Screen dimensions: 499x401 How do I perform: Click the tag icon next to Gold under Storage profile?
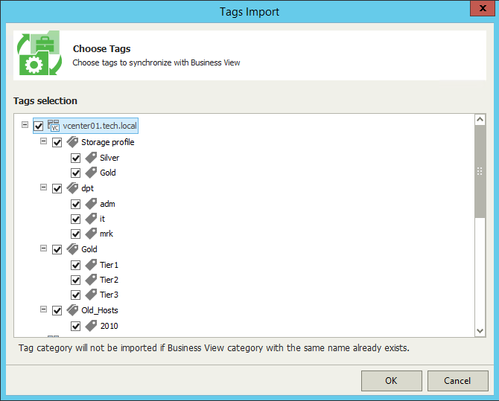tap(91, 173)
